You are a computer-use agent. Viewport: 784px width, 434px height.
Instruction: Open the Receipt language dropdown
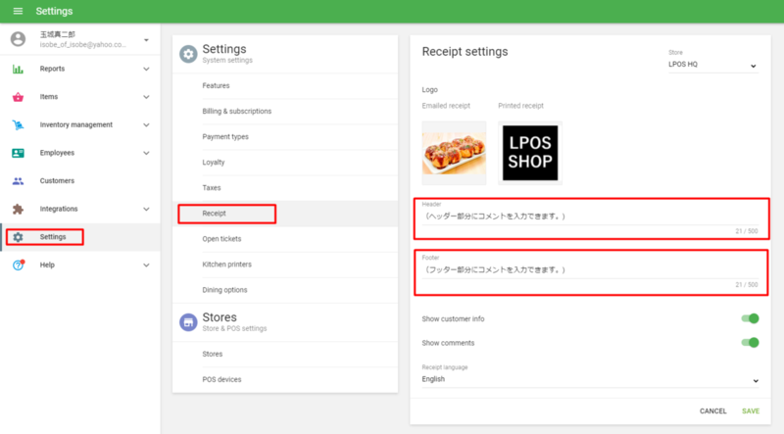coord(590,379)
